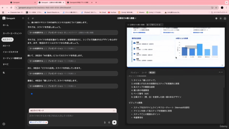The width and height of the screenshot is (229, 129).
Task: Click the round plus-circle icon at top right
Action: click(x=216, y=18)
